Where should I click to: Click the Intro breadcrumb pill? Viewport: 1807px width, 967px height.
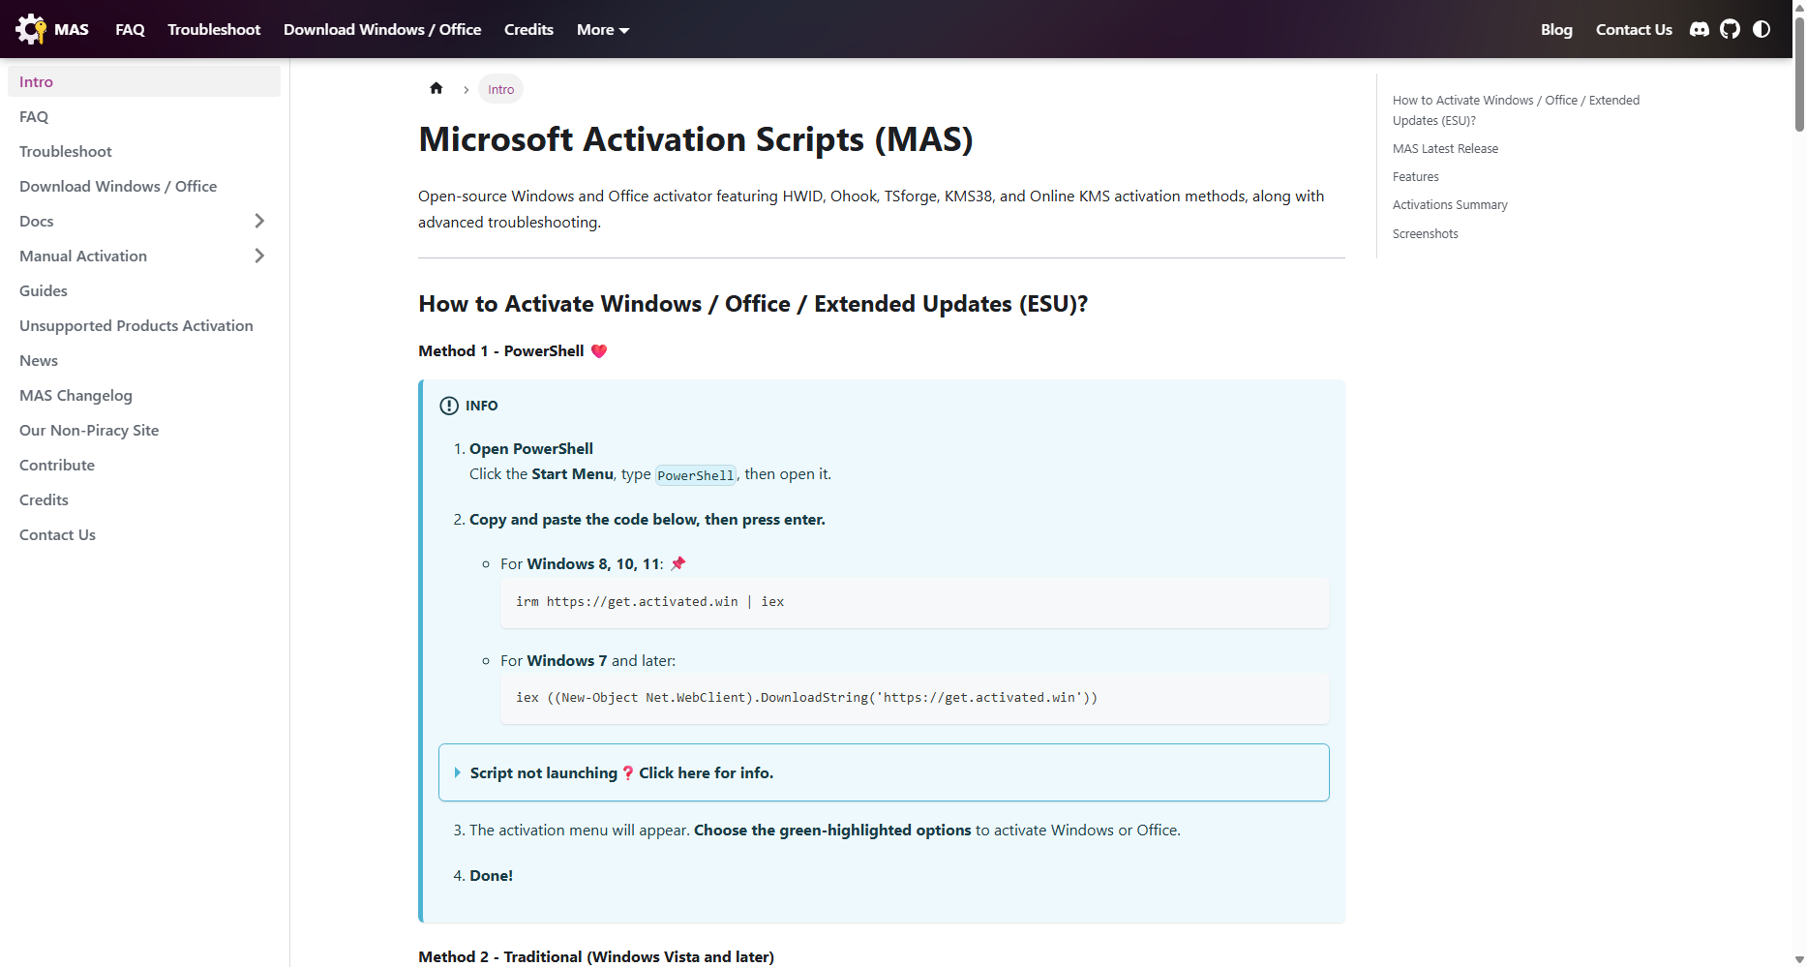[500, 89]
